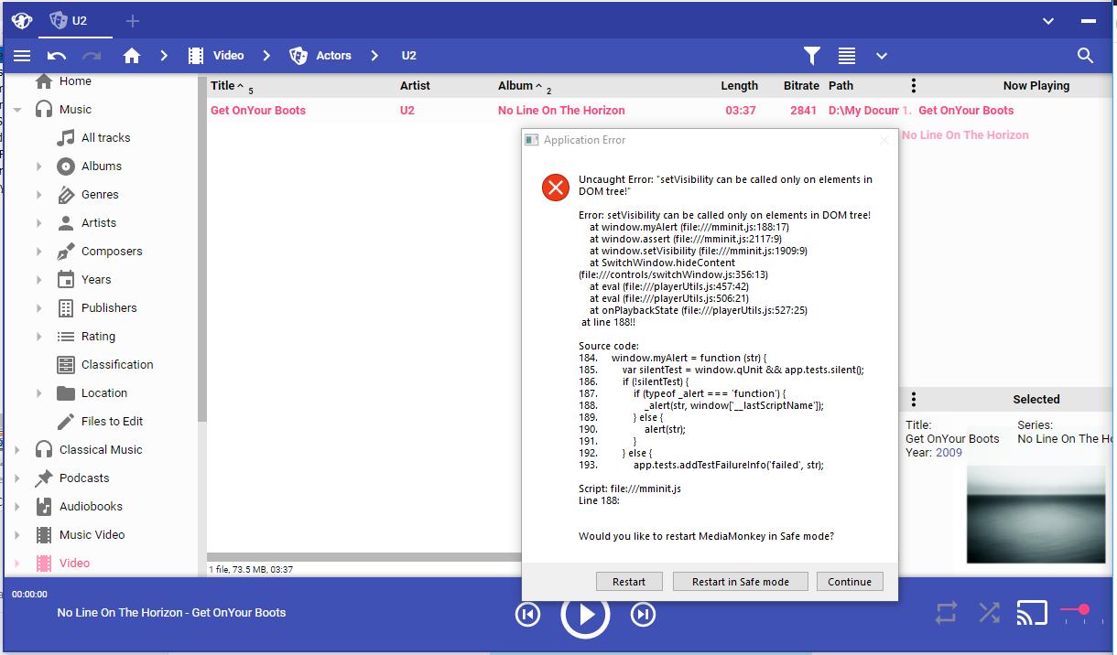Expand the Podcasts tree node
1117x655 pixels.
click(17, 478)
